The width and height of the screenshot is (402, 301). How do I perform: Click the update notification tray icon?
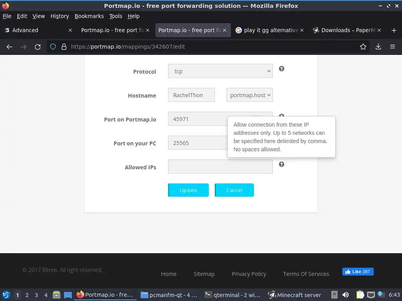(380, 294)
